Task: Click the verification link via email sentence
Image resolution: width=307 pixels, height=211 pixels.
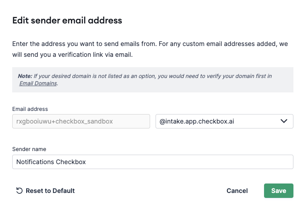Action: tap(95, 55)
